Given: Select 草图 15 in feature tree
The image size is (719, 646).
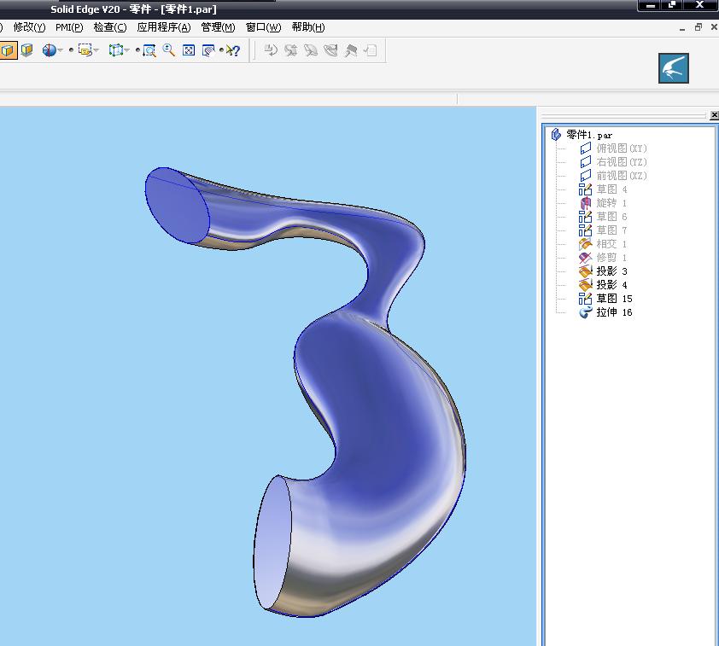Looking at the screenshot, I should [614, 299].
